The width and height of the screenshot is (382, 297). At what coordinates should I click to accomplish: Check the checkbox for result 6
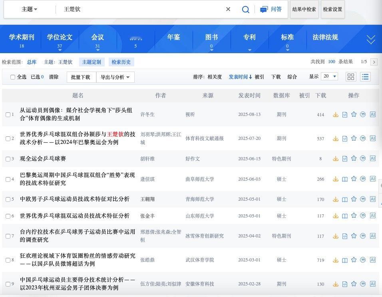point(8,216)
